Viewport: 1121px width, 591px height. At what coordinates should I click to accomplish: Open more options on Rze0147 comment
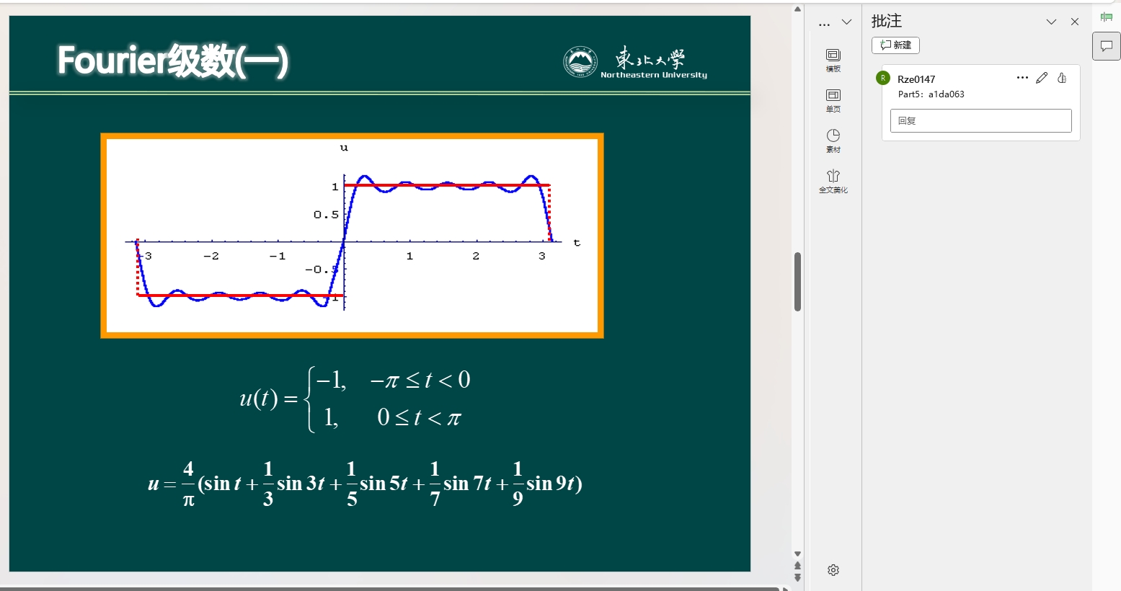tap(1022, 78)
